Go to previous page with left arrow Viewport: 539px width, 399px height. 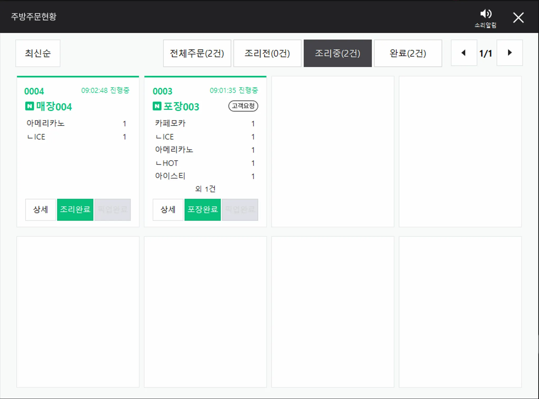(x=464, y=53)
